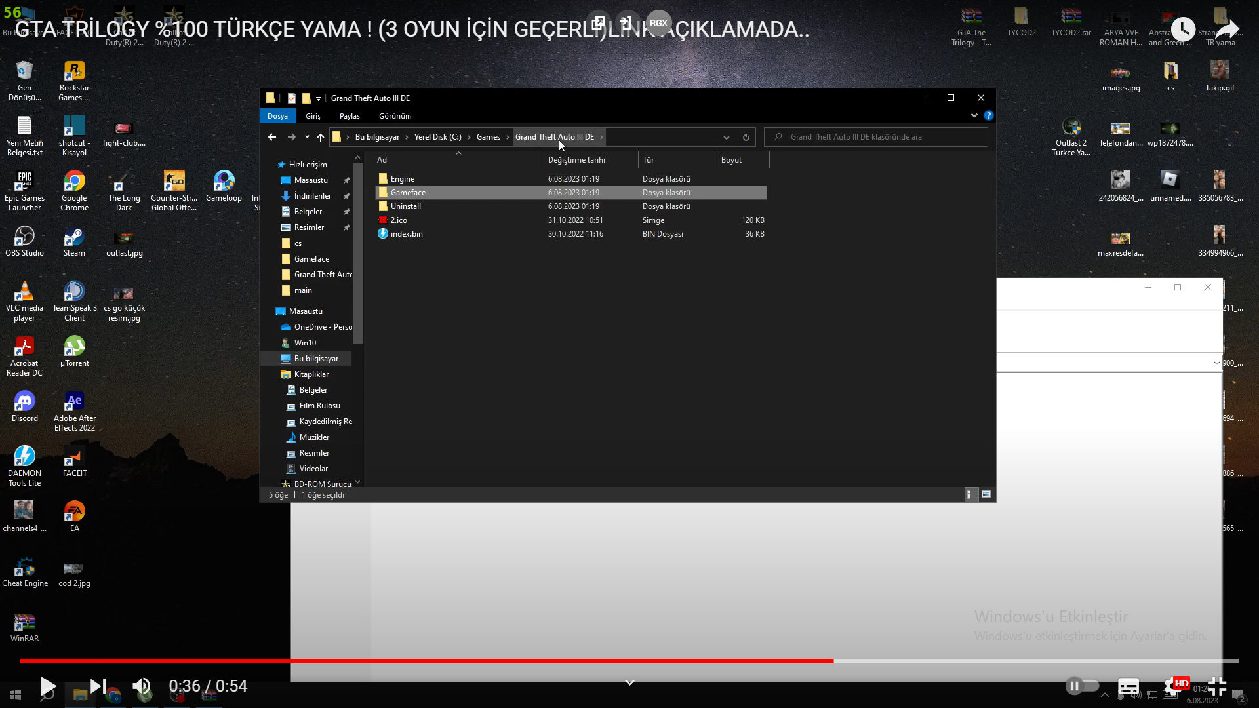The width and height of the screenshot is (1259, 708).
Task: Refresh the folder with the reload icon
Action: coord(746,137)
